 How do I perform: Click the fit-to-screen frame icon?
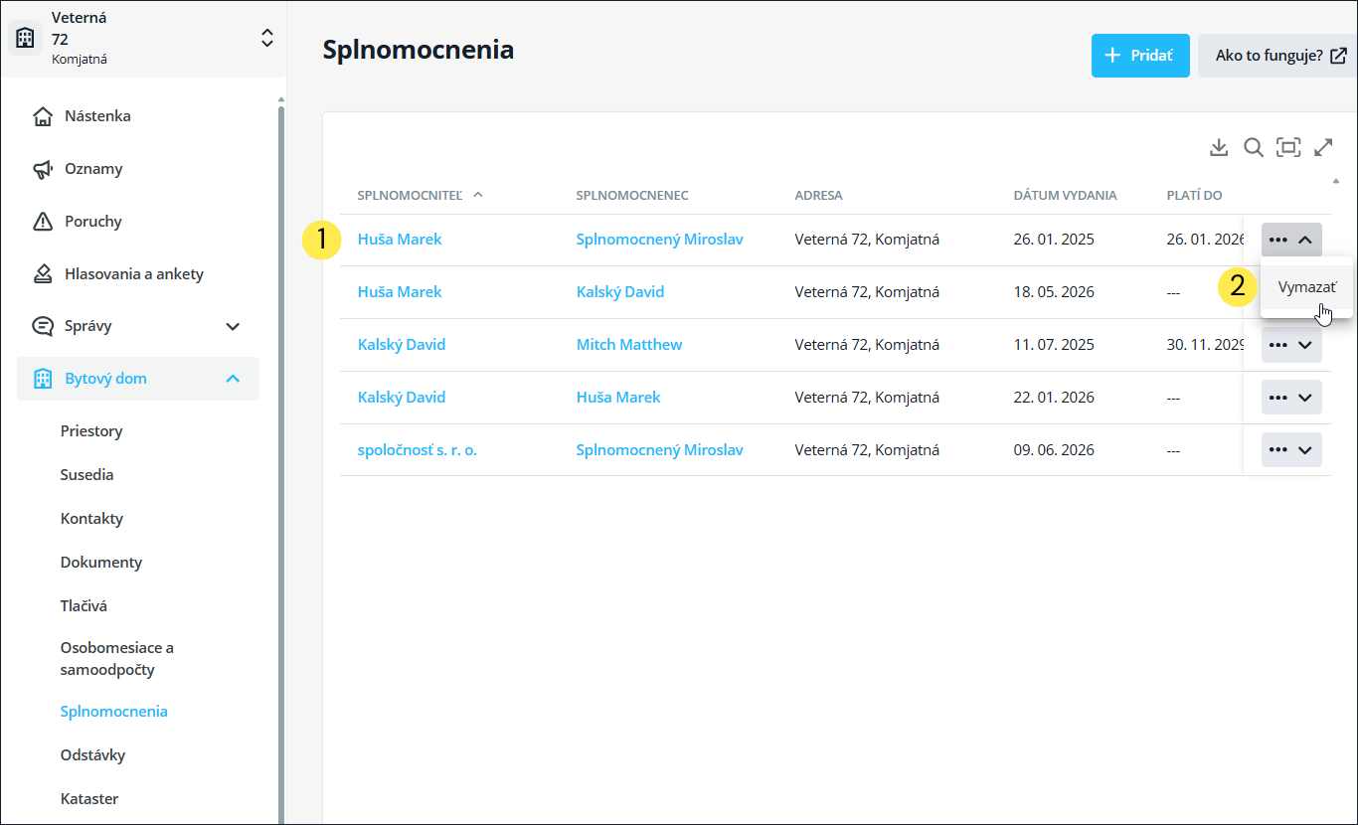click(1288, 147)
